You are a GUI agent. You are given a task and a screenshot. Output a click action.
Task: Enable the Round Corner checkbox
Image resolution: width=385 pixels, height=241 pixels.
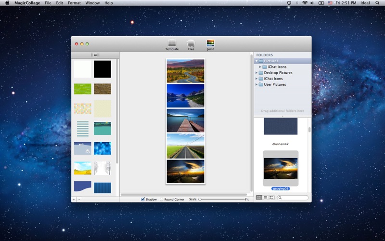click(162, 199)
